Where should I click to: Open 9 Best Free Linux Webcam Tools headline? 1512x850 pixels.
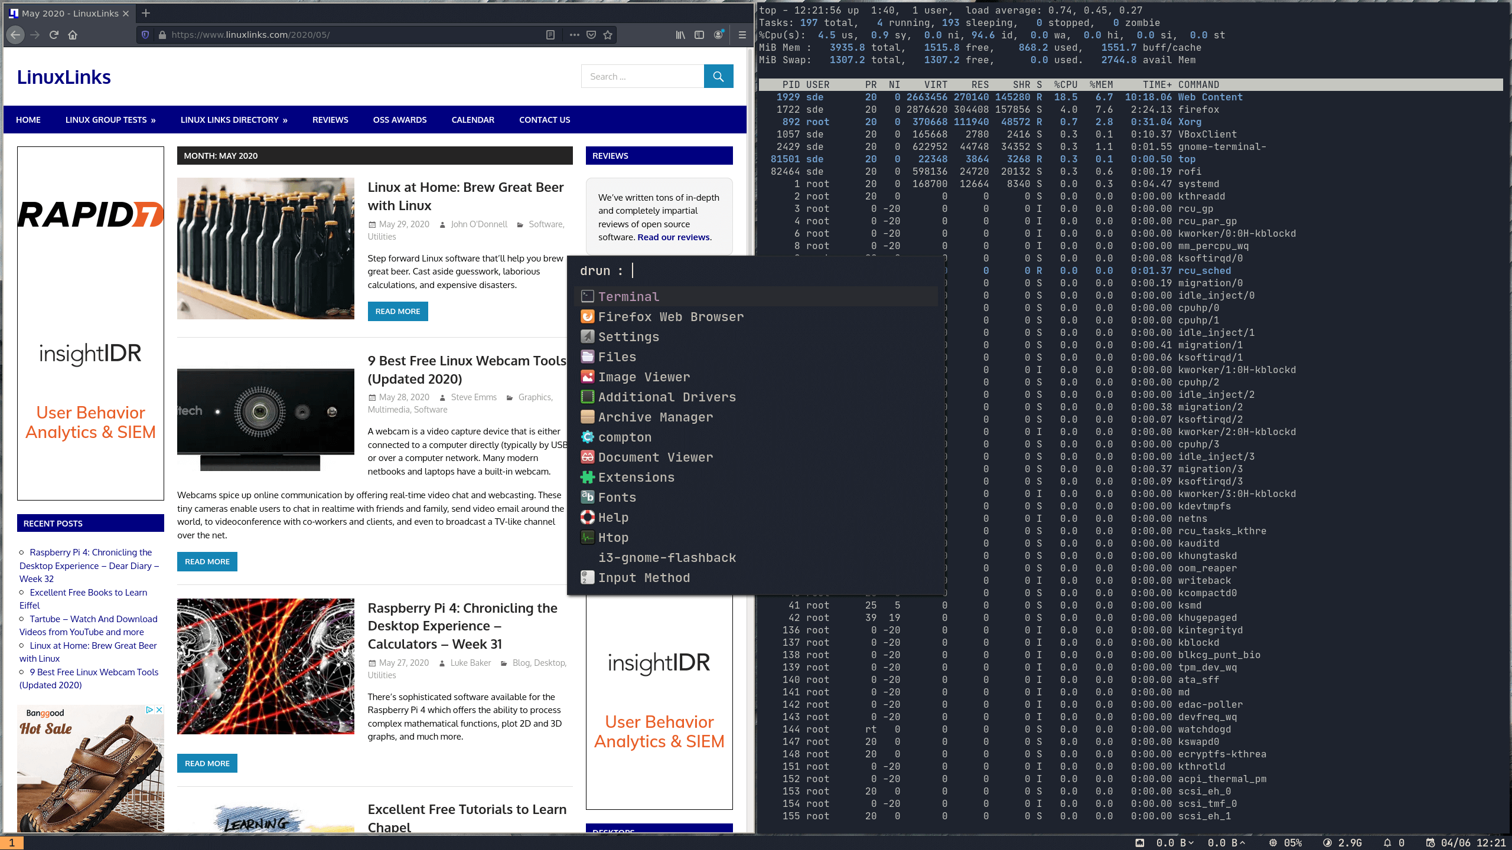(467, 370)
